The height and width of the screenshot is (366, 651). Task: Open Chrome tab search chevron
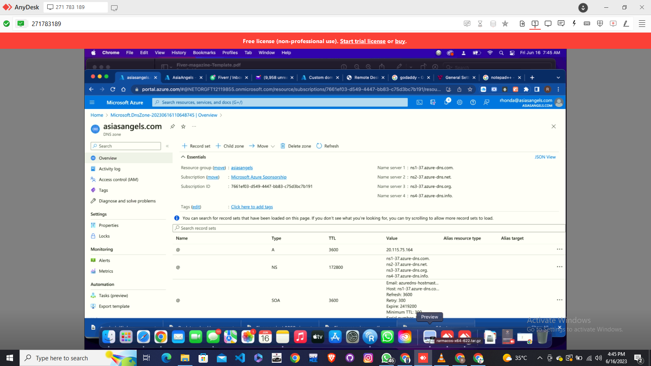[x=558, y=78]
